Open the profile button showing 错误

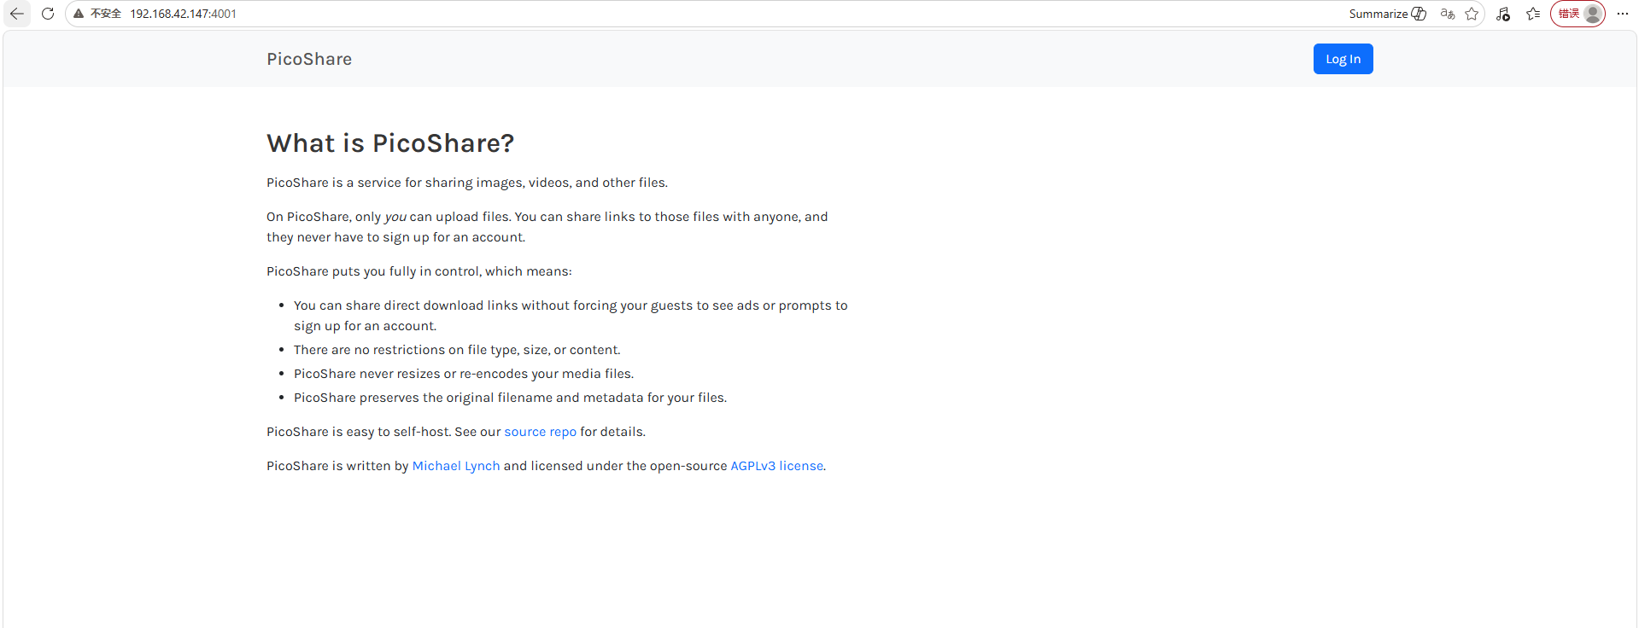(1578, 14)
